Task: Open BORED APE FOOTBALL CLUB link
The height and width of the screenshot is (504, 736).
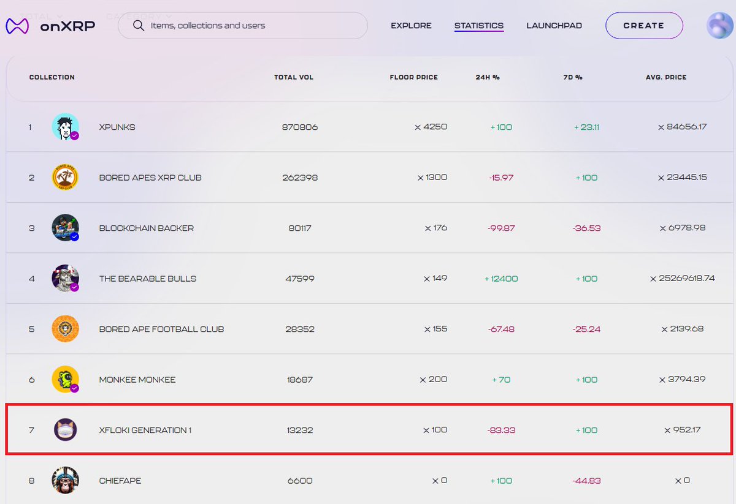Action: point(161,329)
